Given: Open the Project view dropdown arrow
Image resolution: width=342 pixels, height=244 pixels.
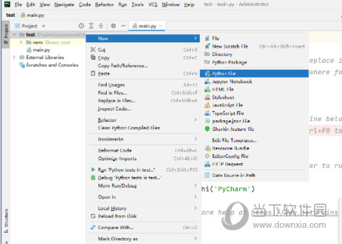Looking at the screenshot, I should (44, 26).
